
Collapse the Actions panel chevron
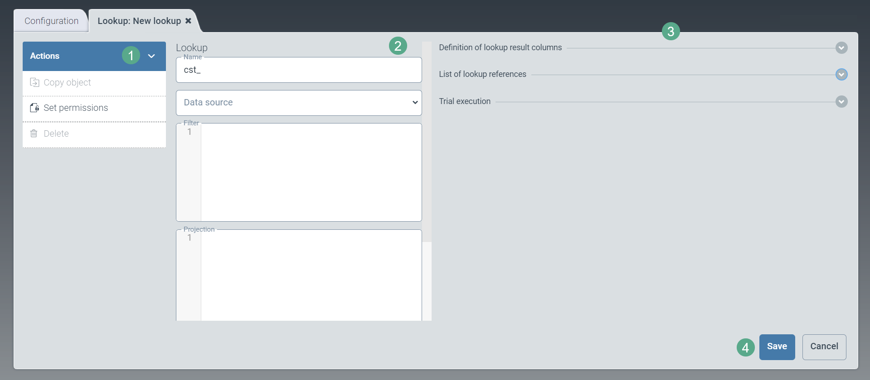click(151, 56)
